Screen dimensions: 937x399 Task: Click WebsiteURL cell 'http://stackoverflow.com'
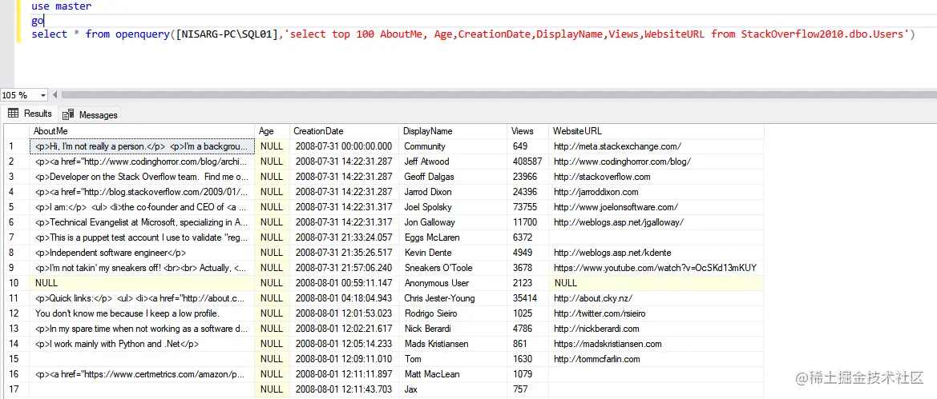(x=656, y=177)
